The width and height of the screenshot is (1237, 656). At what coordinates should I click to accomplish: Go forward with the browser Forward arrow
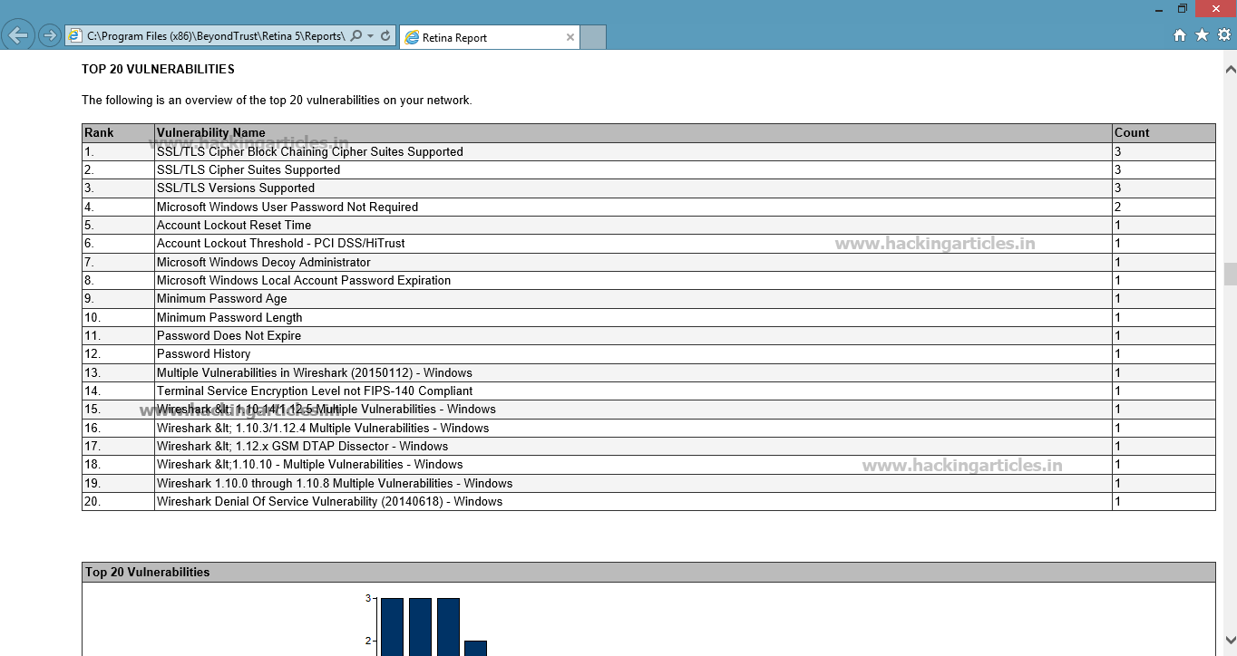click(50, 36)
